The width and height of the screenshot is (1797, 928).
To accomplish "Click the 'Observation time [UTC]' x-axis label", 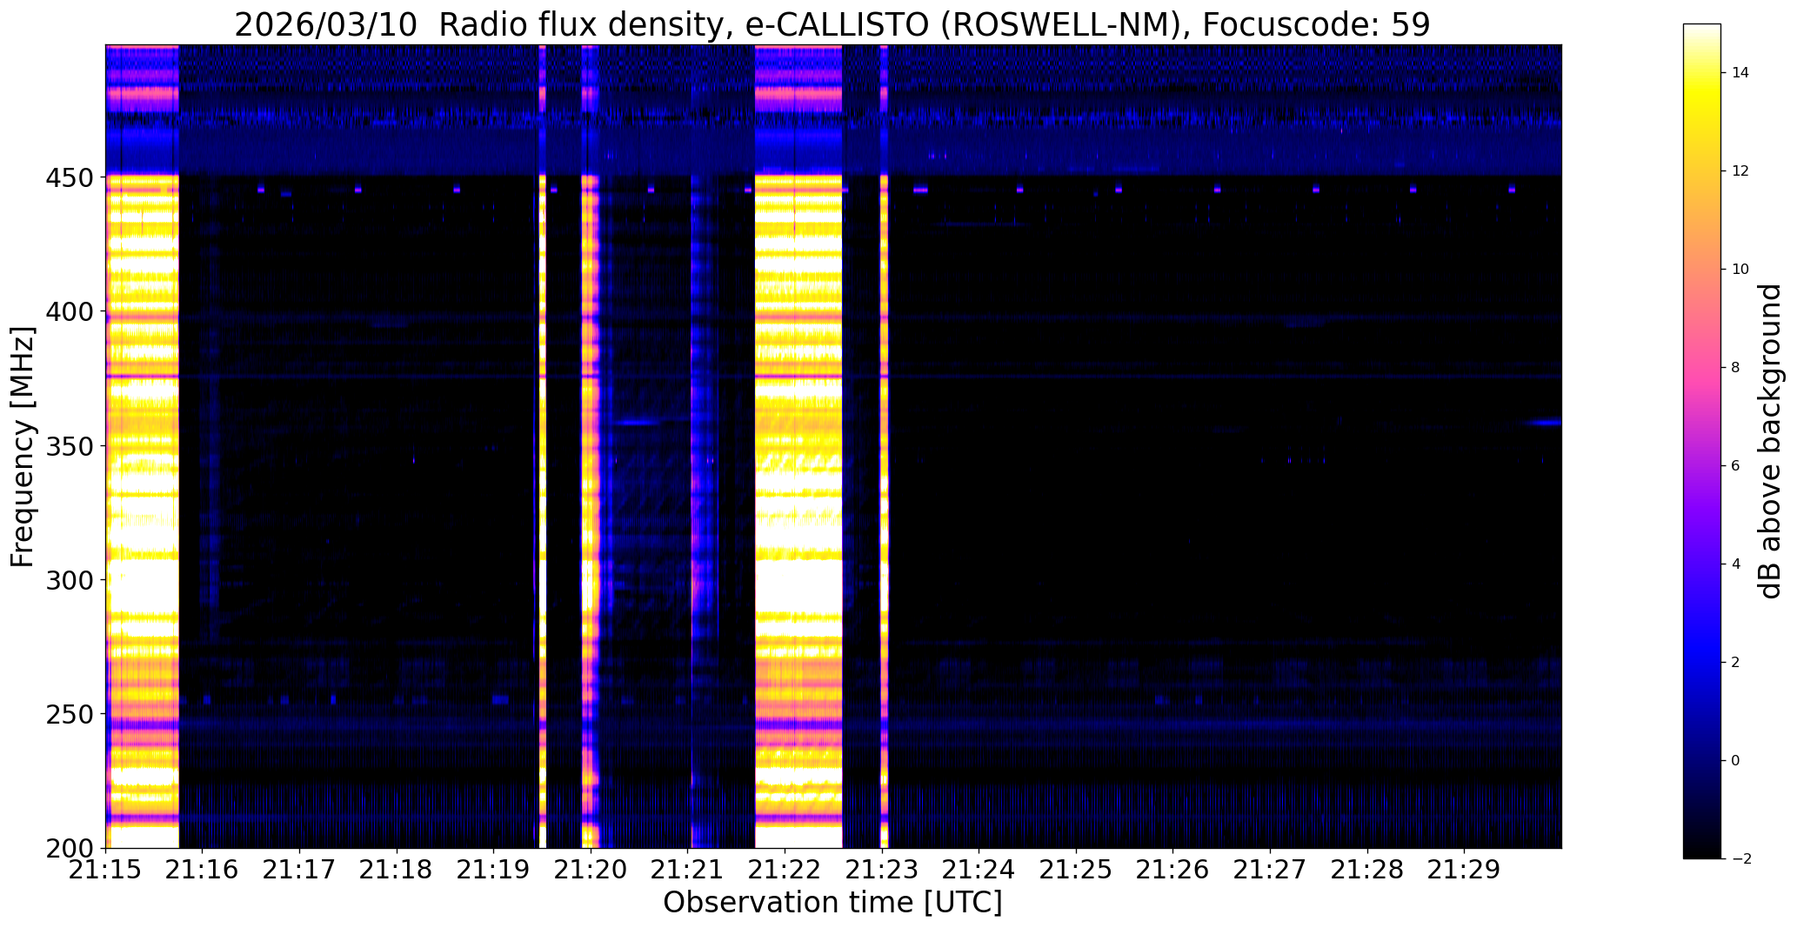I will pos(832,903).
